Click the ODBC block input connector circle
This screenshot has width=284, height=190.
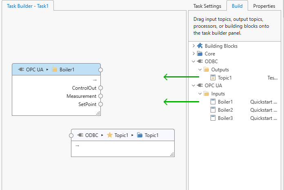coord(71,135)
